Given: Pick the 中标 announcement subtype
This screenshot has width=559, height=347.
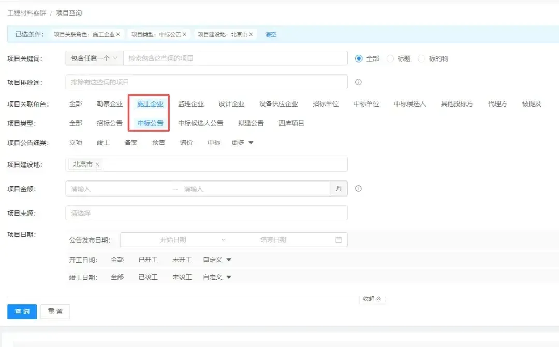Looking at the screenshot, I should pos(214,143).
